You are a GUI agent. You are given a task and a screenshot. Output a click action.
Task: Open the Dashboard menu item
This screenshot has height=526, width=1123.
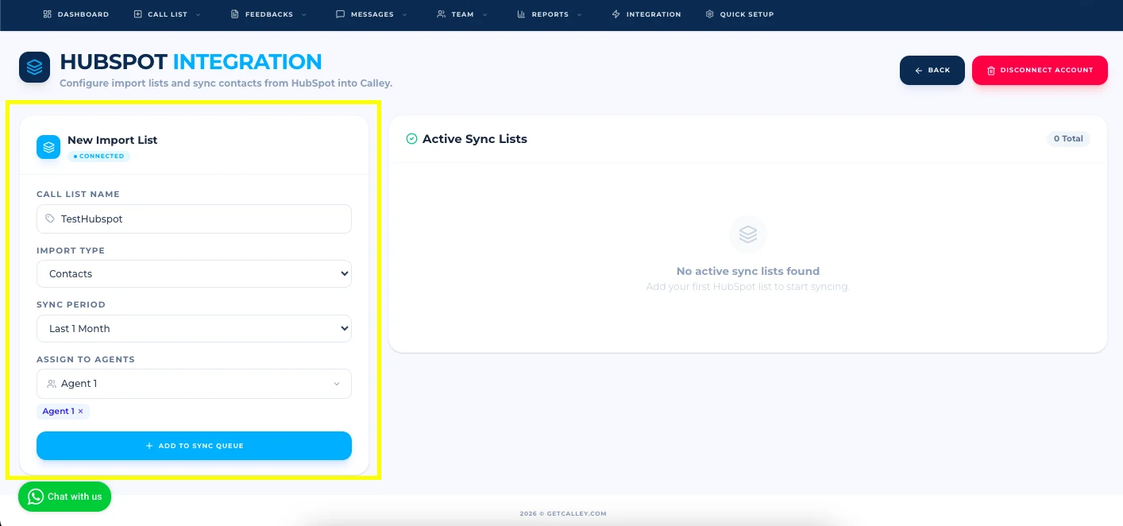coord(76,14)
